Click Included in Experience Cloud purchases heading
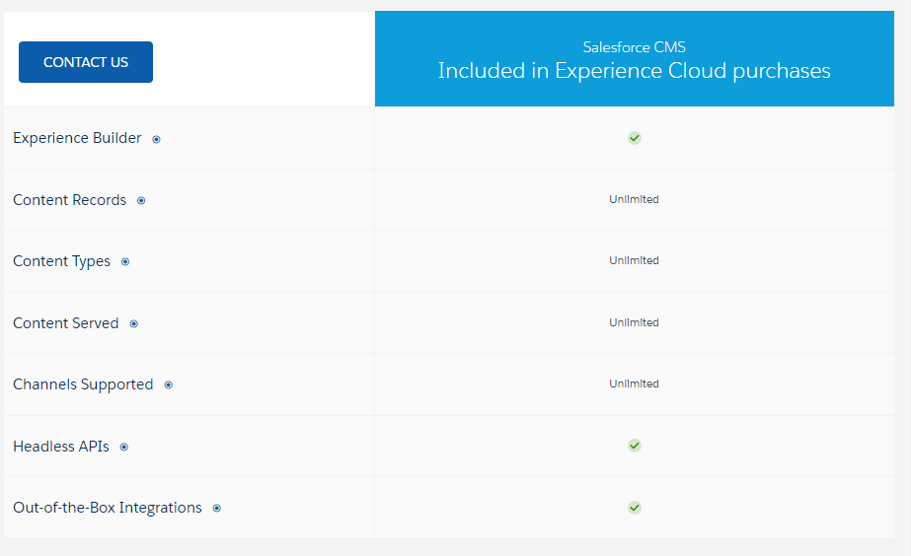 coord(635,71)
